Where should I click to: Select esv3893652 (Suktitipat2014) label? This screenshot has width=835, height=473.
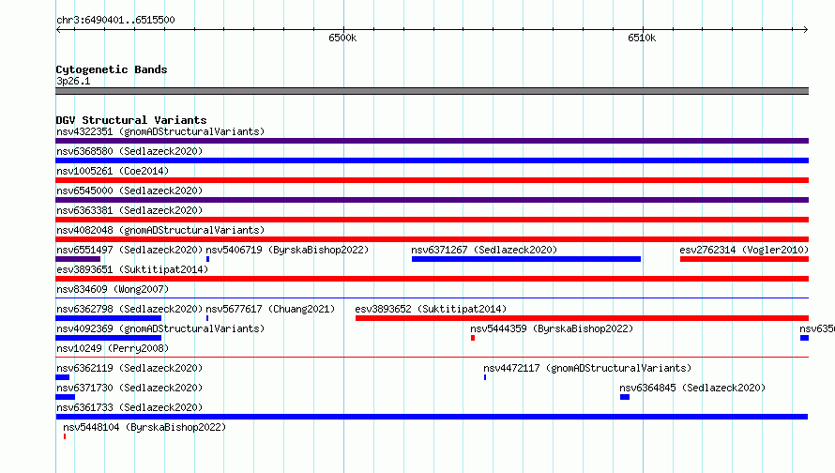click(x=431, y=309)
